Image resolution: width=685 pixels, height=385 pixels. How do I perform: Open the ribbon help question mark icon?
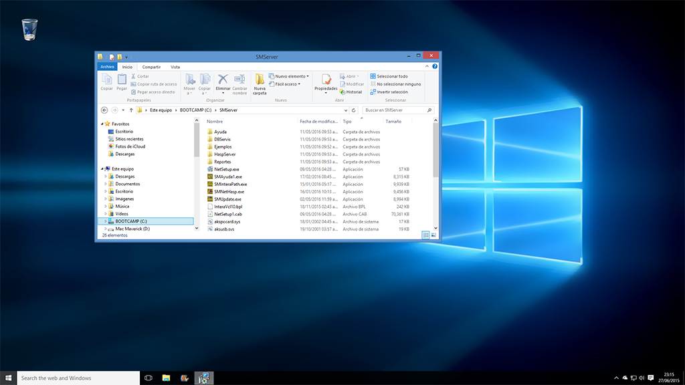tap(436, 67)
